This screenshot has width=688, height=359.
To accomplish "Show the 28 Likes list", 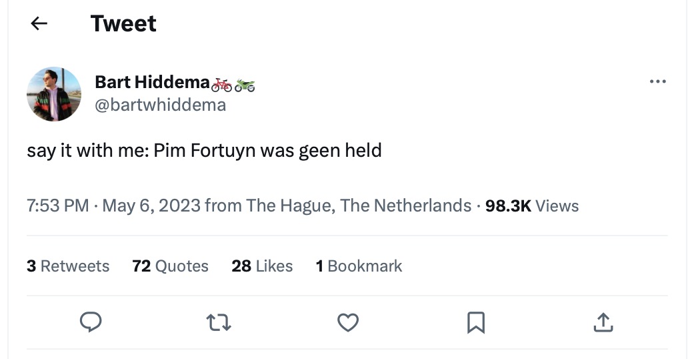I will click(x=262, y=266).
